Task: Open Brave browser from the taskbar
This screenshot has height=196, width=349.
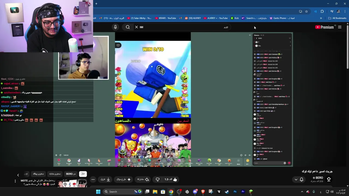Action: pos(203,192)
